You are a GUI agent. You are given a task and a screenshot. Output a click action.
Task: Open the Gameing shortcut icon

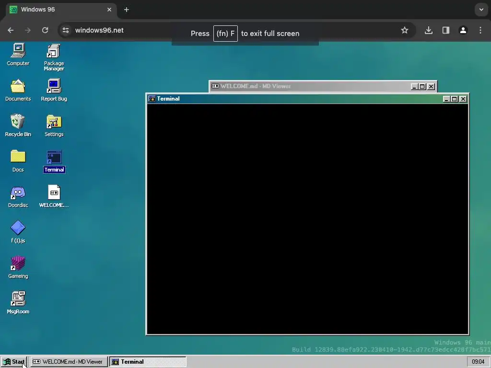(x=18, y=267)
